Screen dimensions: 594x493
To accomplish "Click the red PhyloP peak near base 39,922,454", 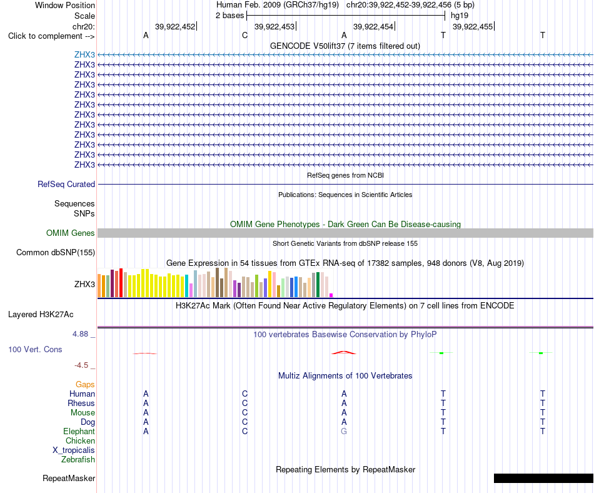I will (344, 353).
